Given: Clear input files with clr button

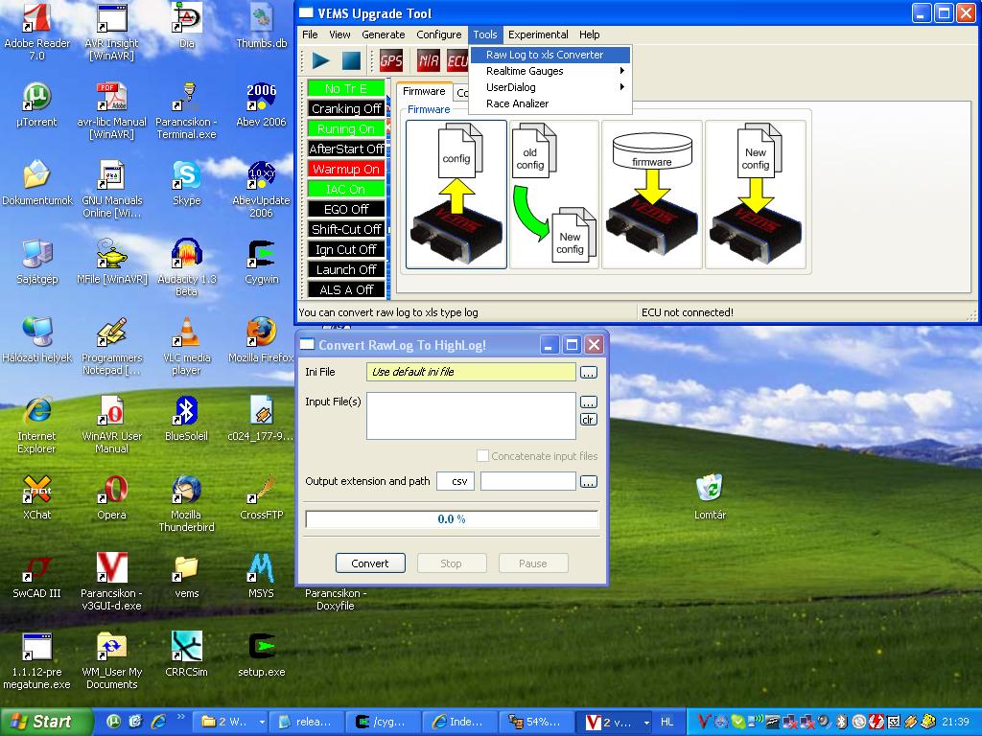Looking at the screenshot, I should [x=589, y=420].
